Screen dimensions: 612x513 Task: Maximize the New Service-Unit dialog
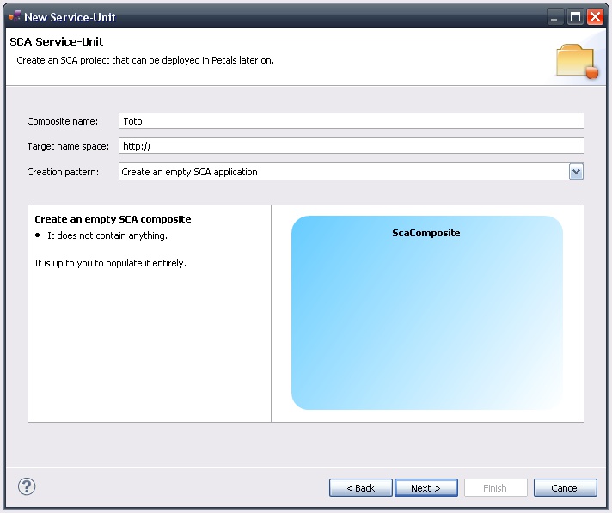click(575, 16)
